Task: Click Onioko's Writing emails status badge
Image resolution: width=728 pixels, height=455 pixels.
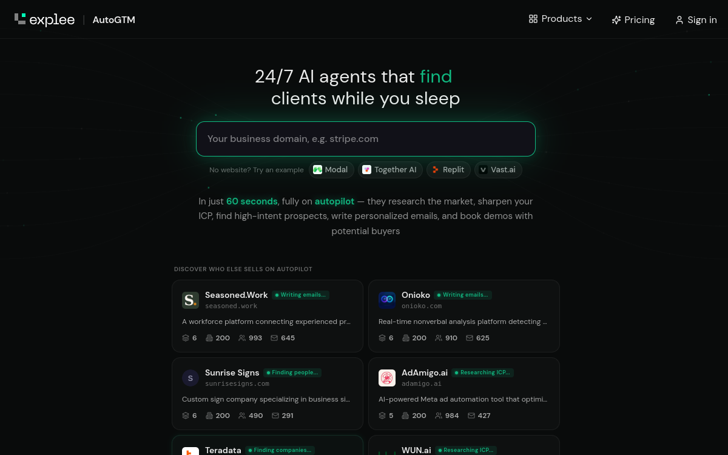Action: (463, 295)
